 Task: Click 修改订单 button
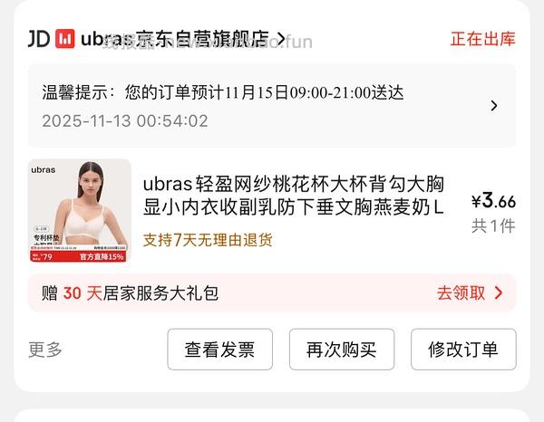(x=463, y=350)
